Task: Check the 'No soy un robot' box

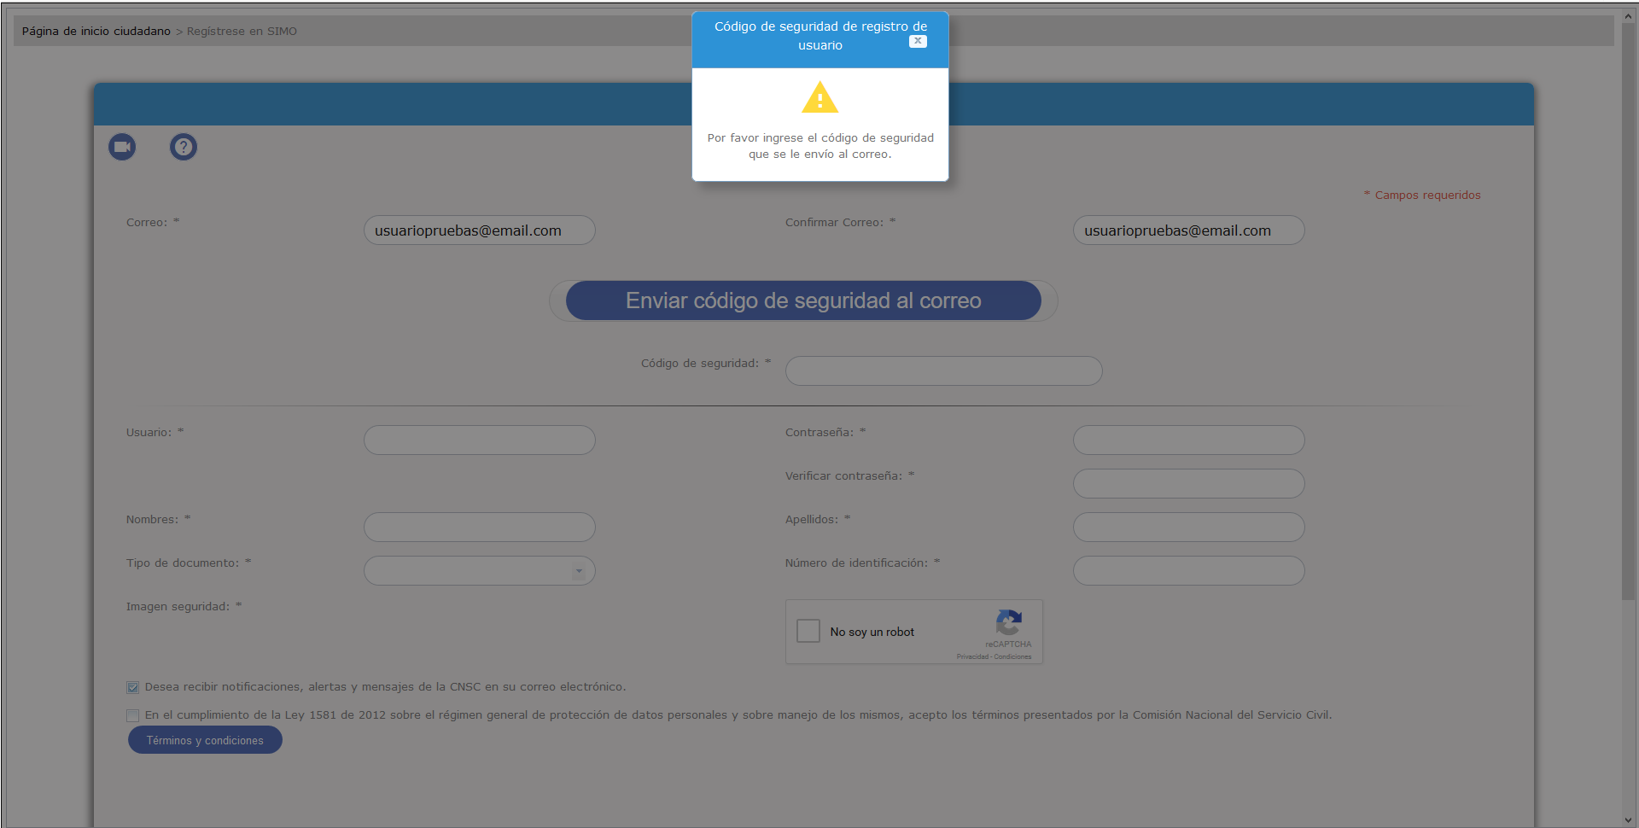Action: coord(808,631)
